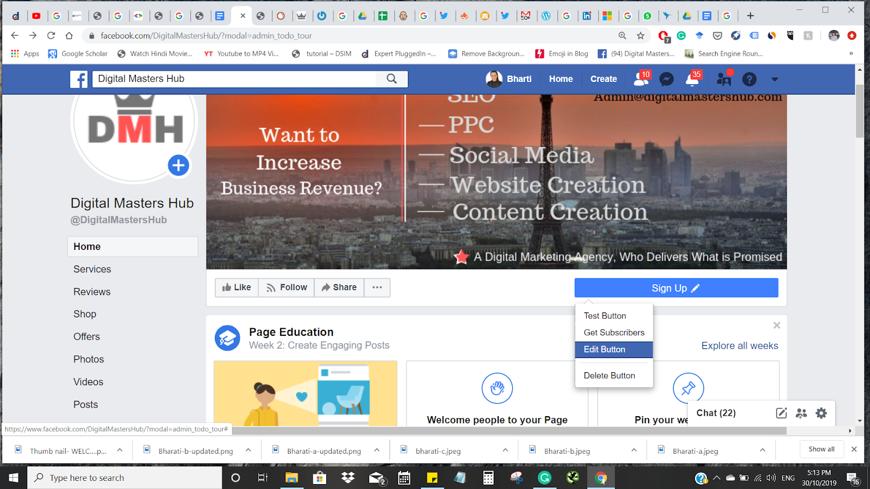Image resolution: width=870 pixels, height=489 pixels.
Task: Open Chat (22) panel
Action: tap(716, 413)
